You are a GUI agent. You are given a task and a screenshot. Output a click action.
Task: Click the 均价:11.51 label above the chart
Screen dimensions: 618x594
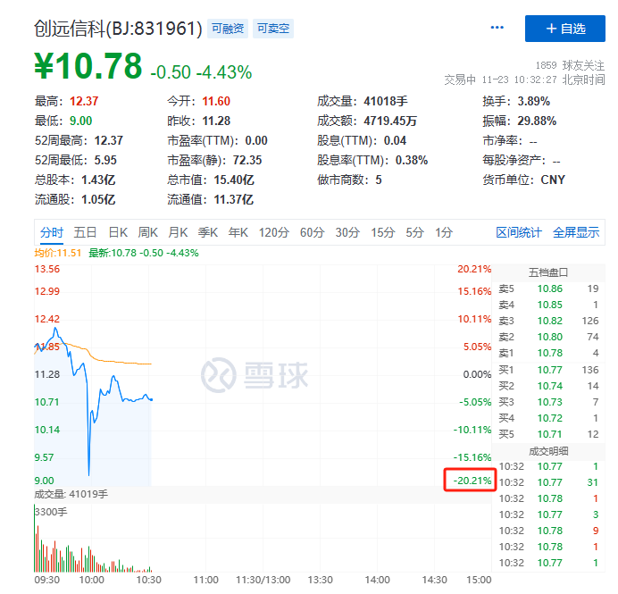(57, 253)
